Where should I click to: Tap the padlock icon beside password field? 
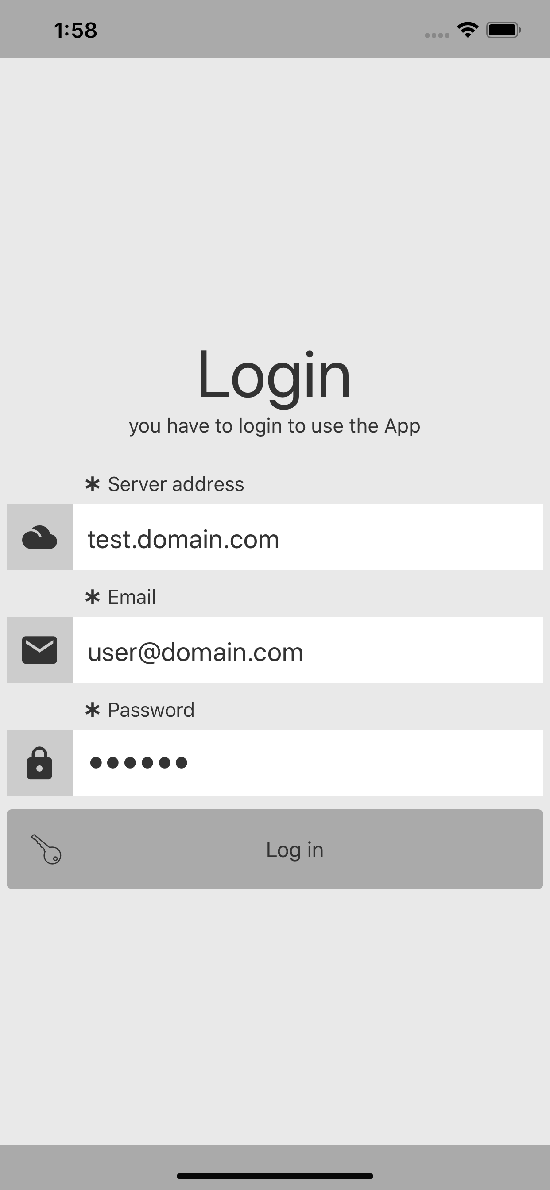point(40,763)
